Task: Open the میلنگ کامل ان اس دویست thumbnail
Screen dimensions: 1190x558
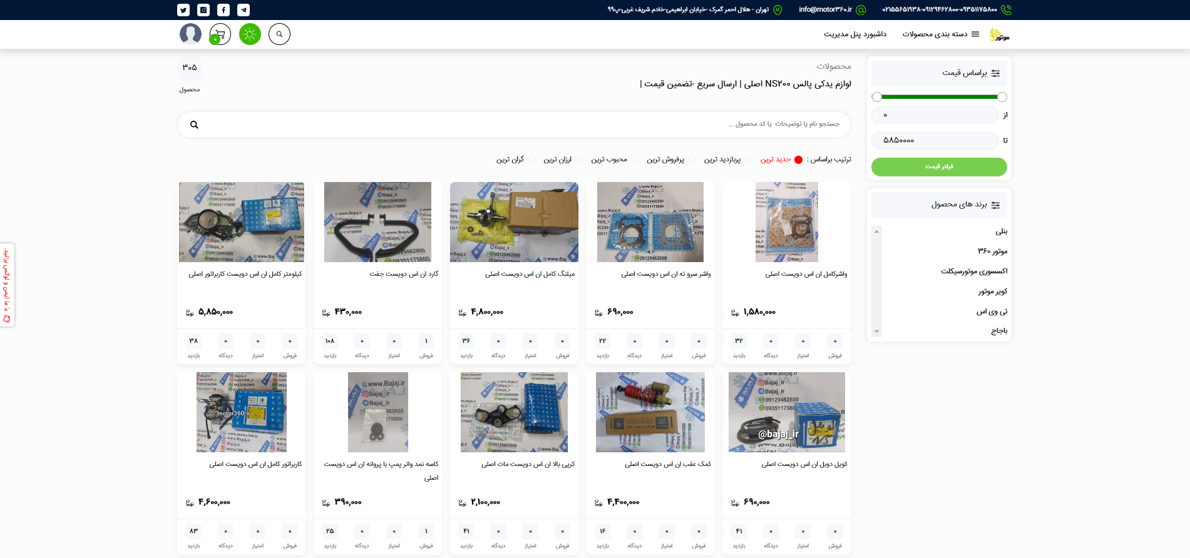Action: (514, 222)
